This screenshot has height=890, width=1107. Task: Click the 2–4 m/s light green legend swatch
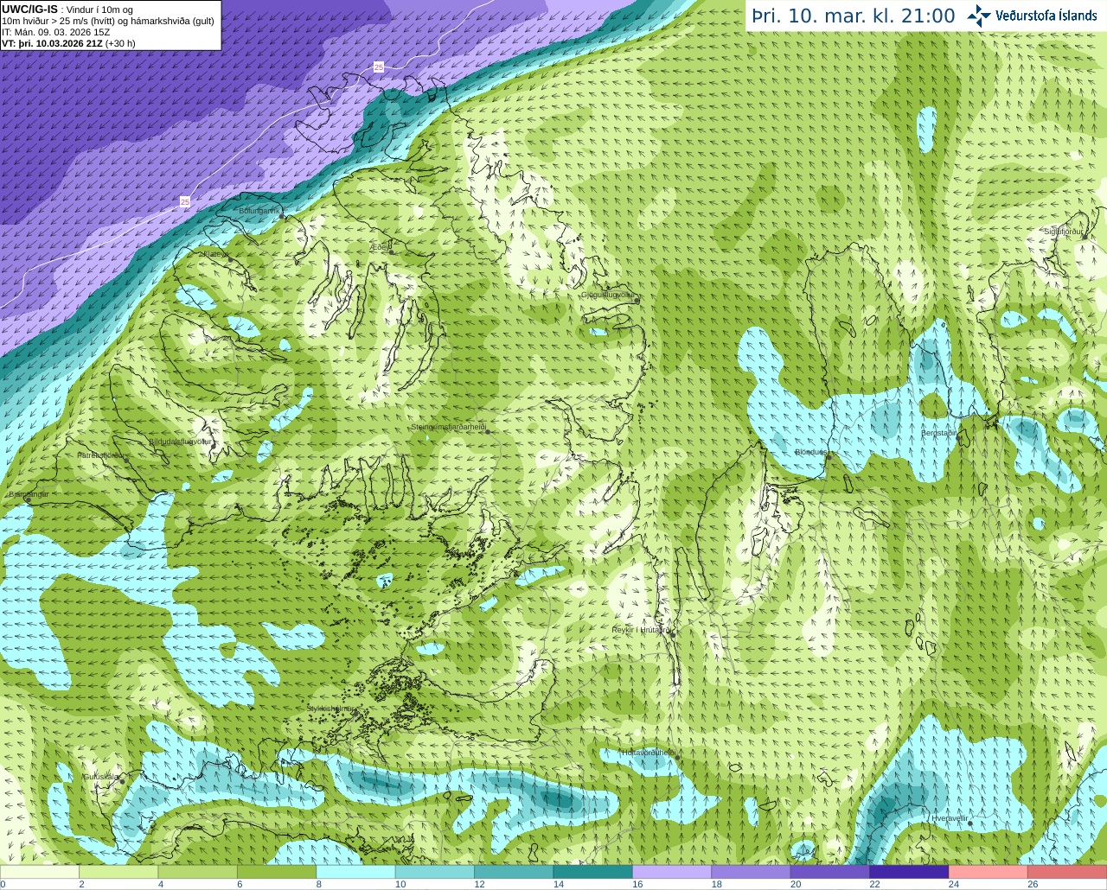(118, 872)
